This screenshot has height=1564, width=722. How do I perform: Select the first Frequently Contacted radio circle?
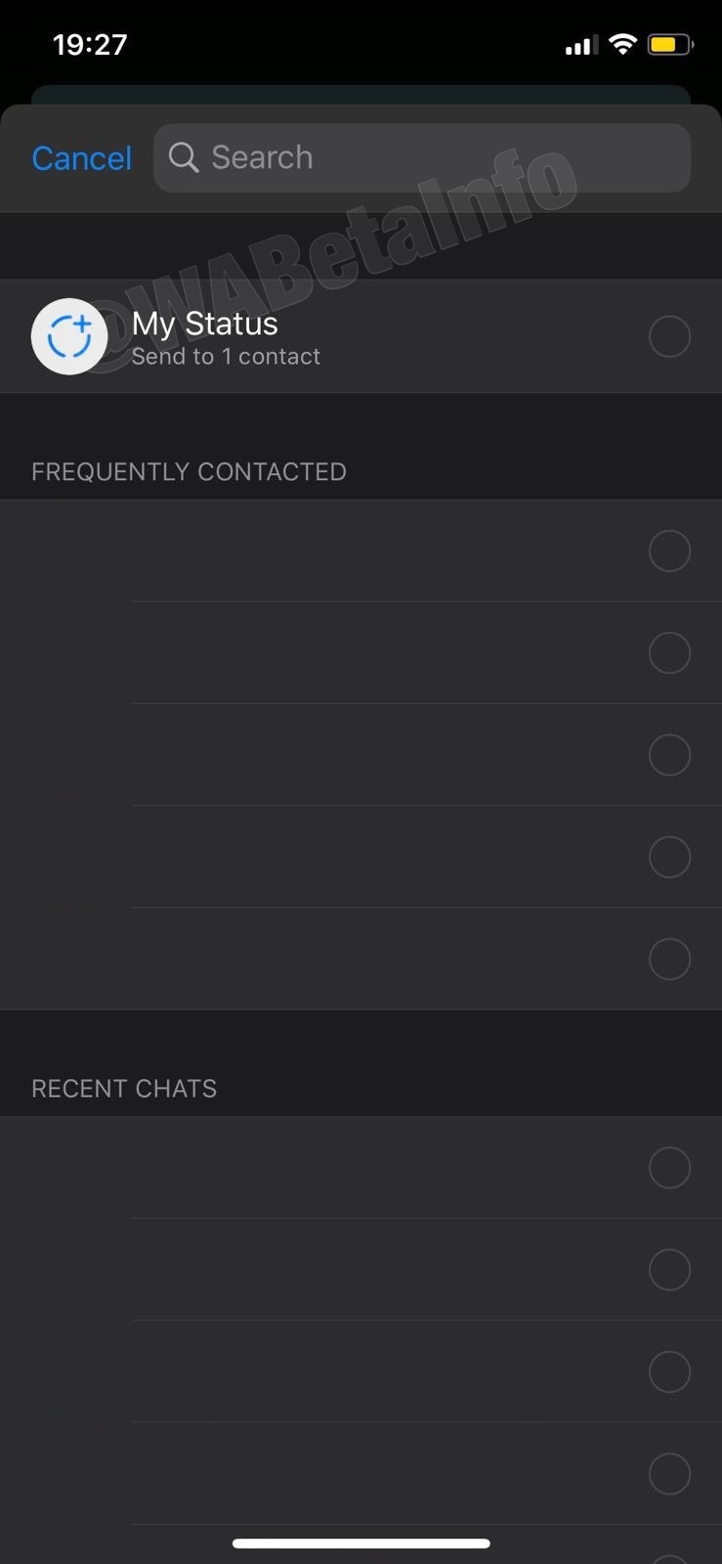(669, 550)
